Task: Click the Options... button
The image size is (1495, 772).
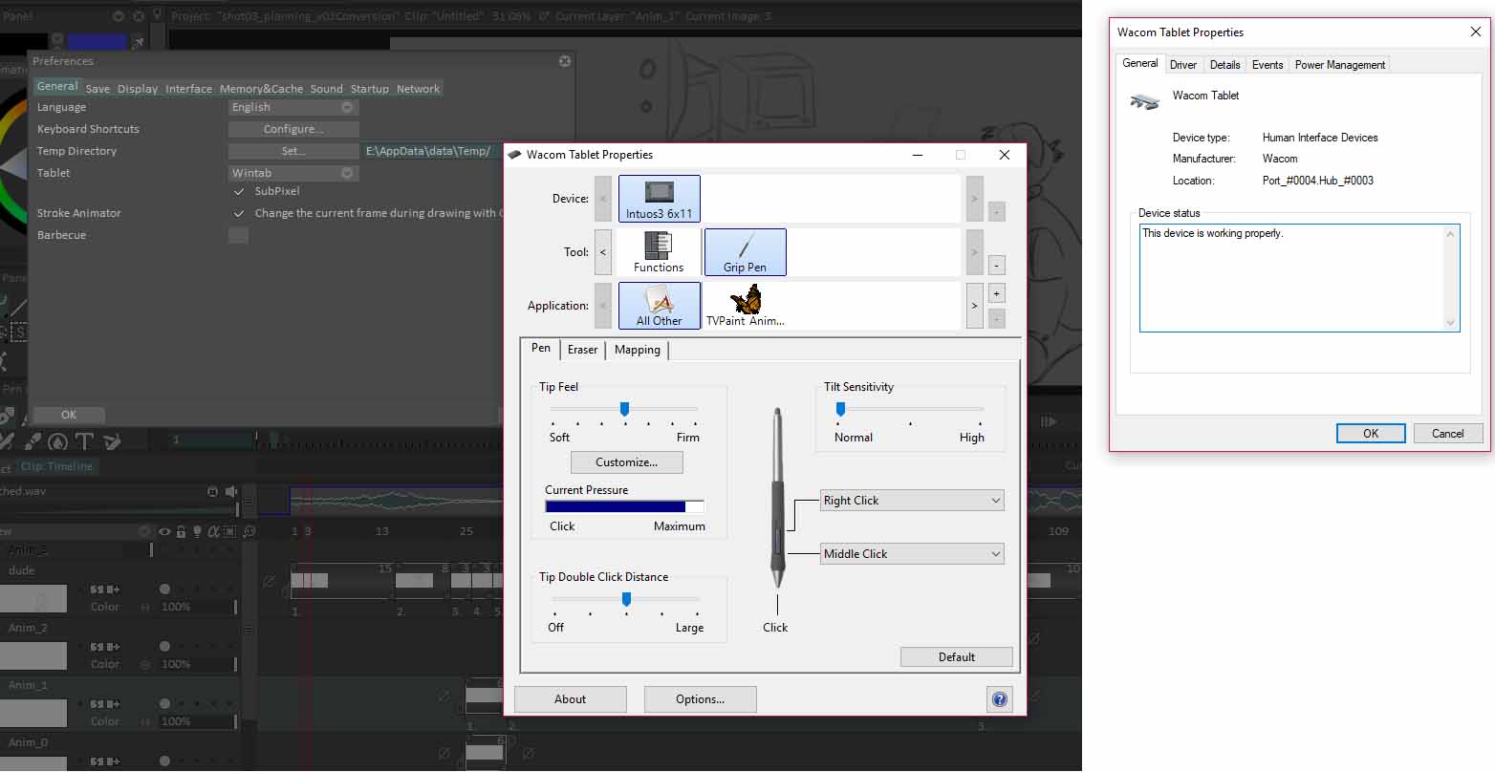Action: click(x=701, y=699)
